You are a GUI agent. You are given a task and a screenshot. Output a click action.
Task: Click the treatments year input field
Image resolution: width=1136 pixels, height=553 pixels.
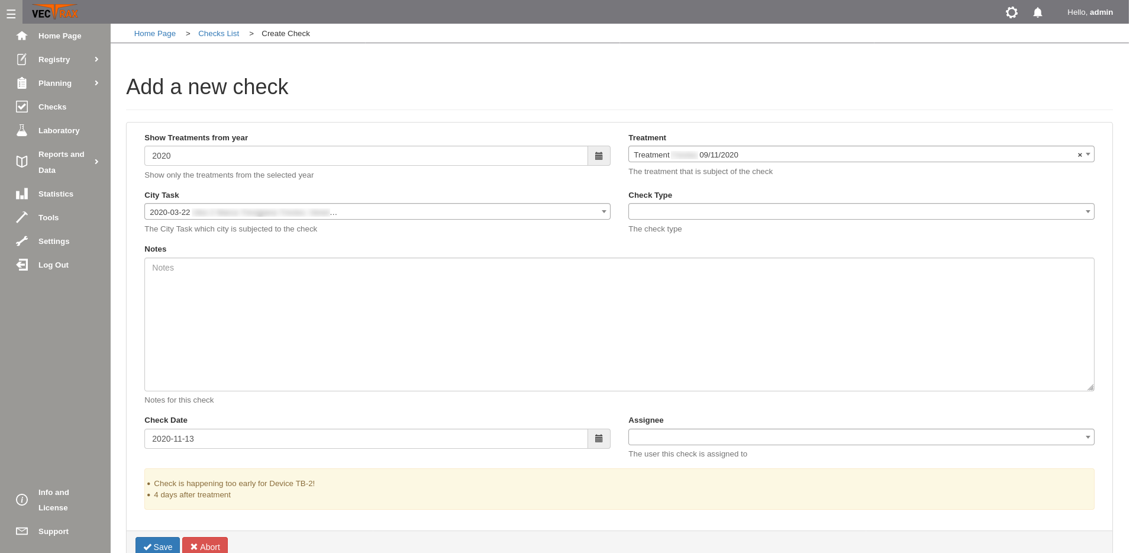pyautogui.click(x=366, y=156)
